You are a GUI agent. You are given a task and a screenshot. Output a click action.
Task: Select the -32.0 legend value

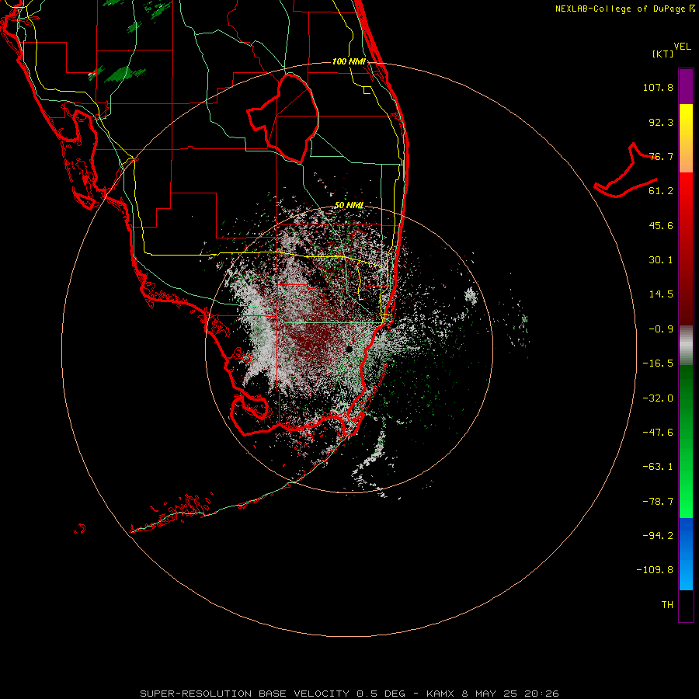click(658, 398)
